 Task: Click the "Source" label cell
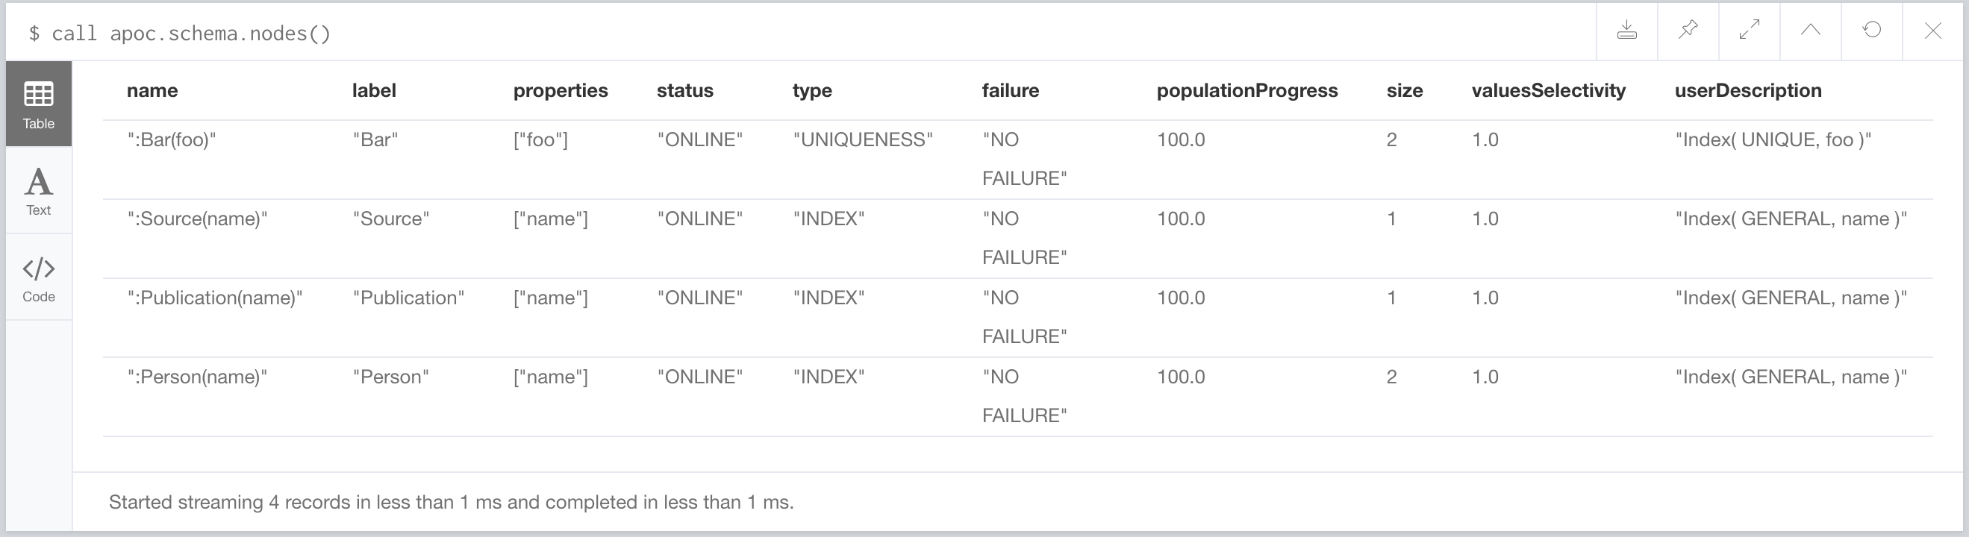[390, 219]
